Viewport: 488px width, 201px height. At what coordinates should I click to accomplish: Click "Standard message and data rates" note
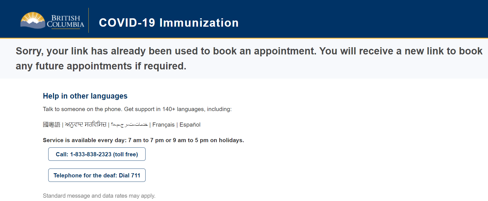[99, 196]
